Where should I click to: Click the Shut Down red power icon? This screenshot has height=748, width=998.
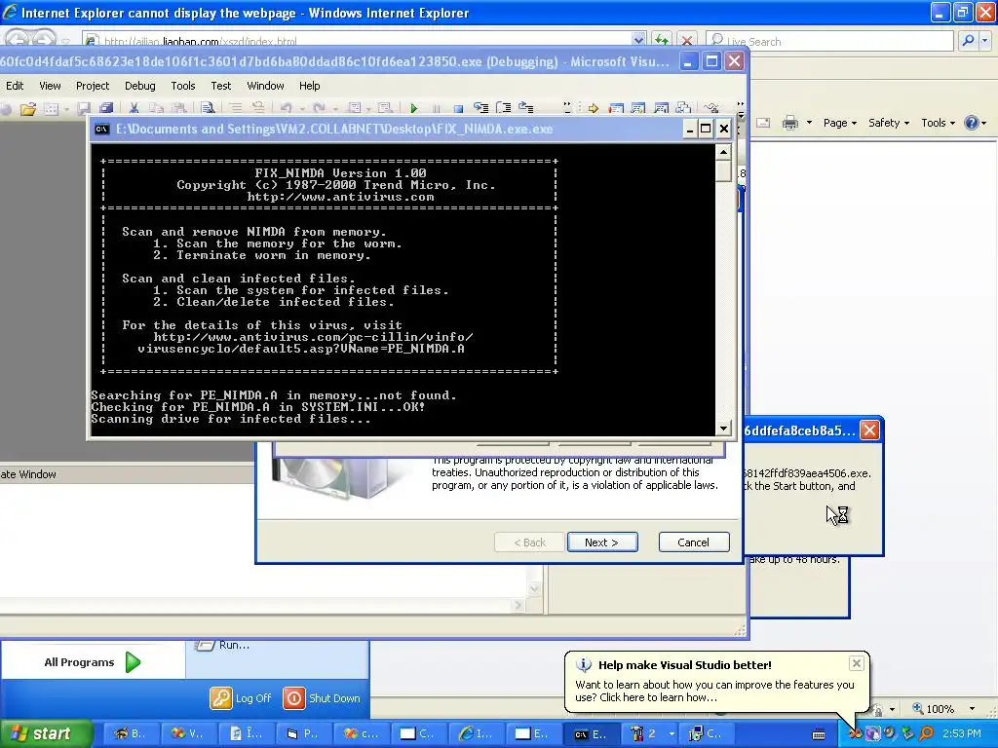294,697
